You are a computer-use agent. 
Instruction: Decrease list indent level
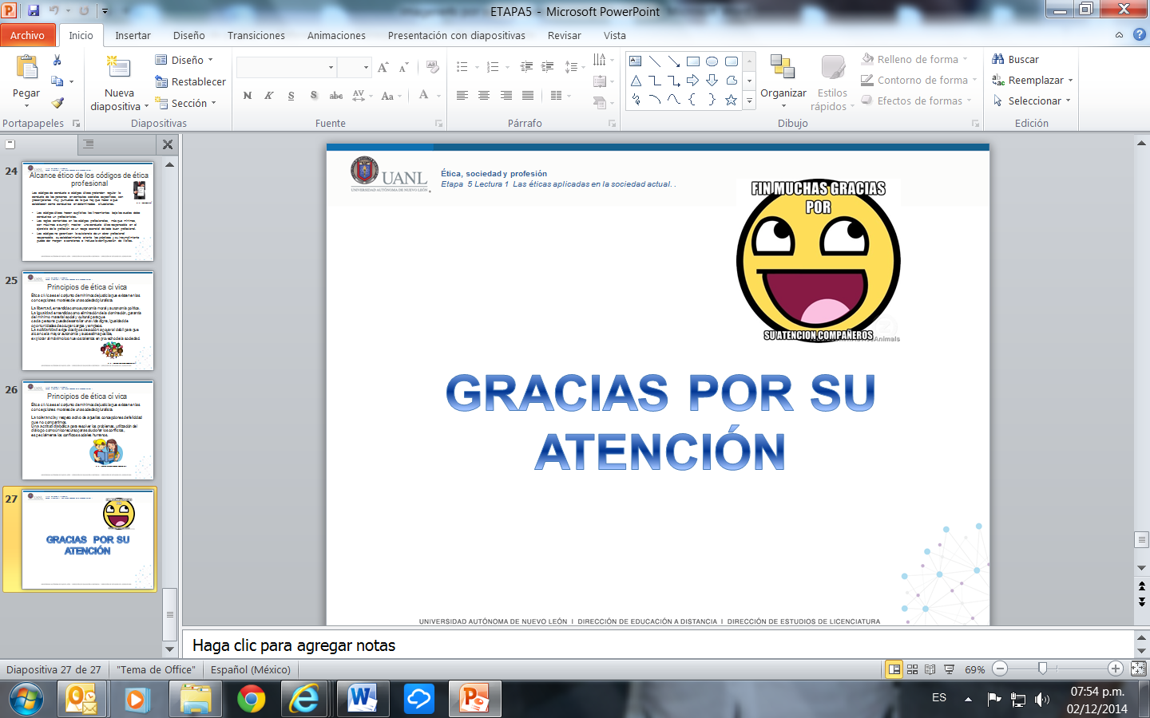coord(526,67)
